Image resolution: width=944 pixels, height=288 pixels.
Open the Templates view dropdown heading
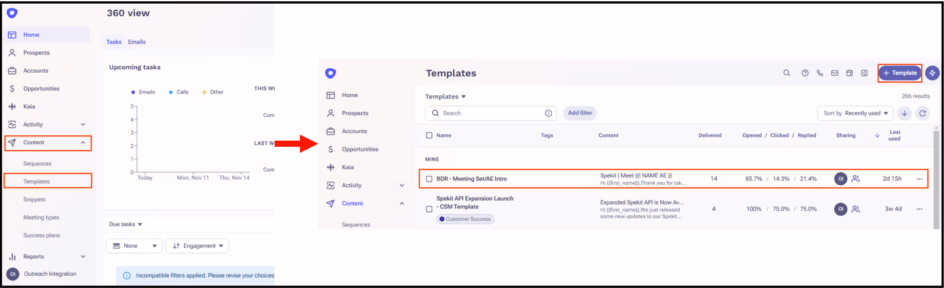pyautogui.click(x=446, y=97)
